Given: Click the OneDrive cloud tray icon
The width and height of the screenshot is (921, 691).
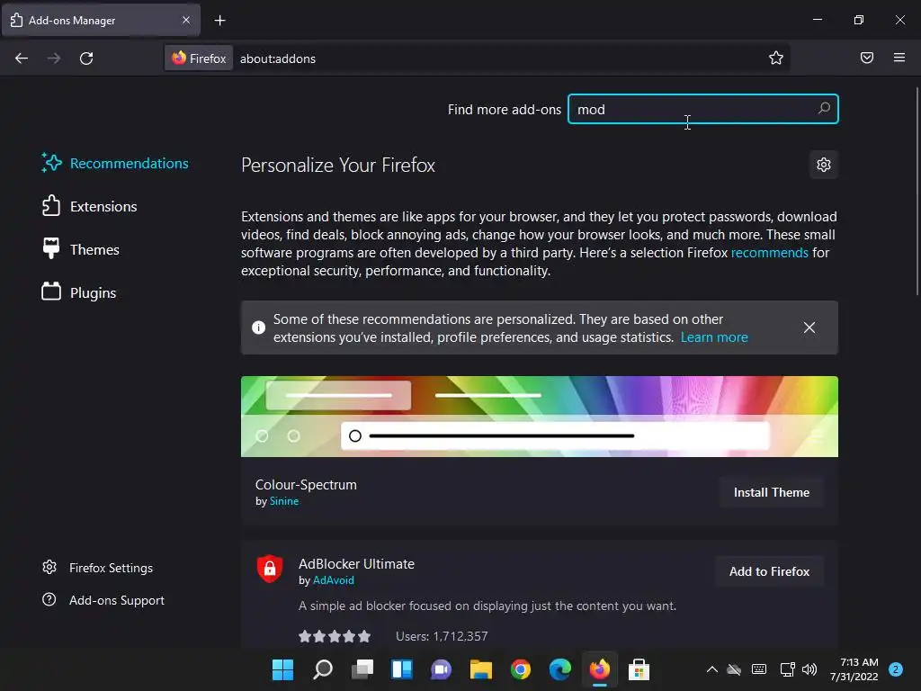Looking at the screenshot, I should pos(734,669).
